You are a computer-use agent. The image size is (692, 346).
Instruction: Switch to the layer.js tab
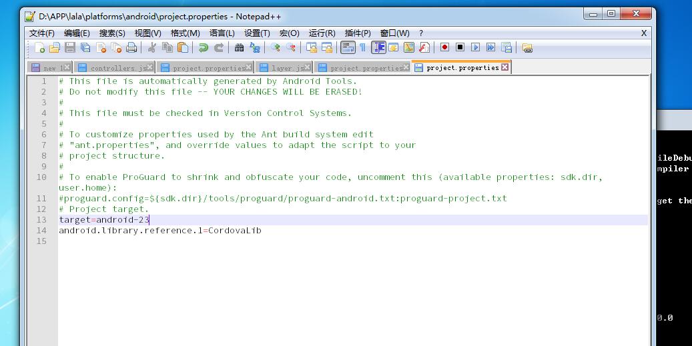click(x=285, y=67)
